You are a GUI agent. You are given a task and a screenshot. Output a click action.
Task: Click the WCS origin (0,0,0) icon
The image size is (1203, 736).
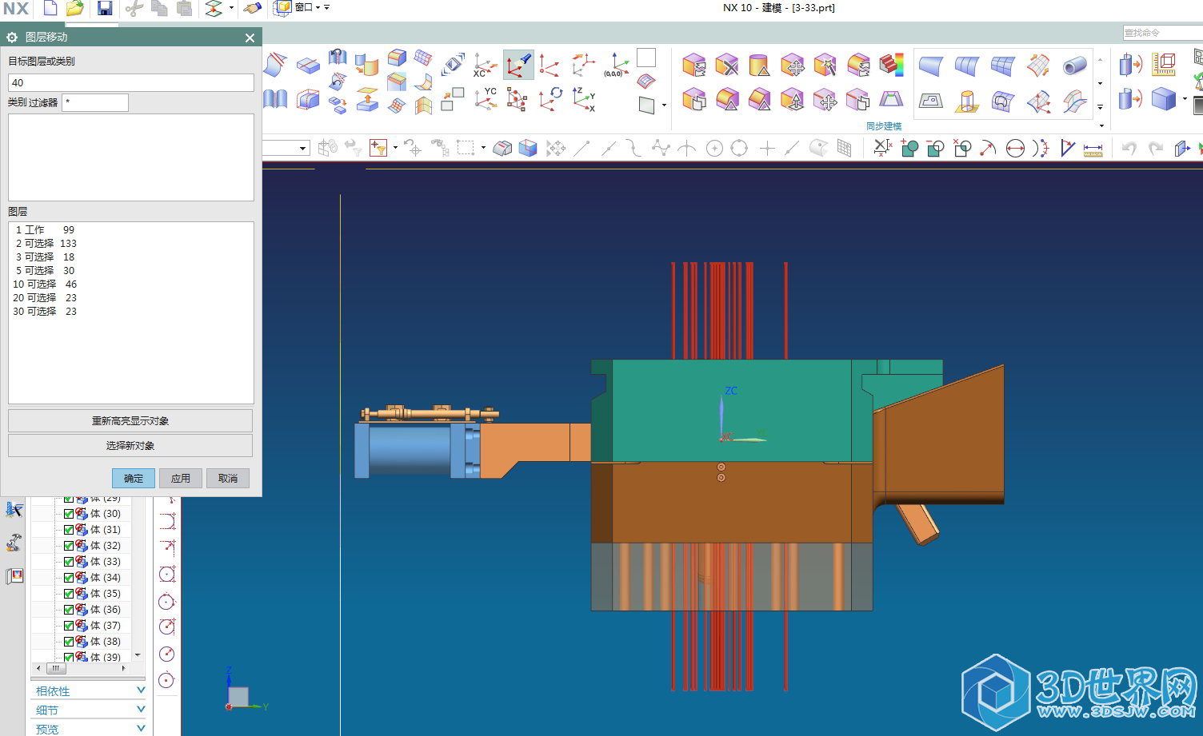[x=616, y=65]
